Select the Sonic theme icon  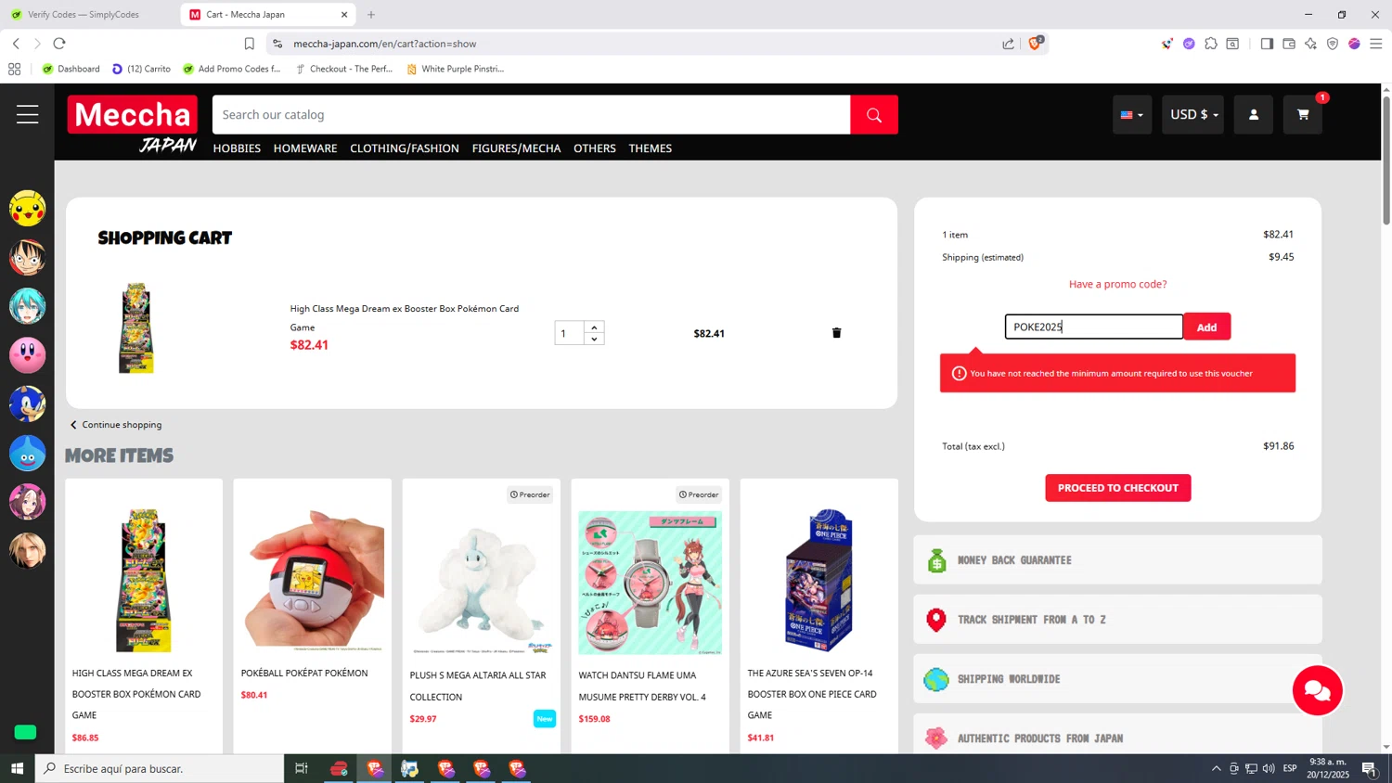tap(27, 404)
